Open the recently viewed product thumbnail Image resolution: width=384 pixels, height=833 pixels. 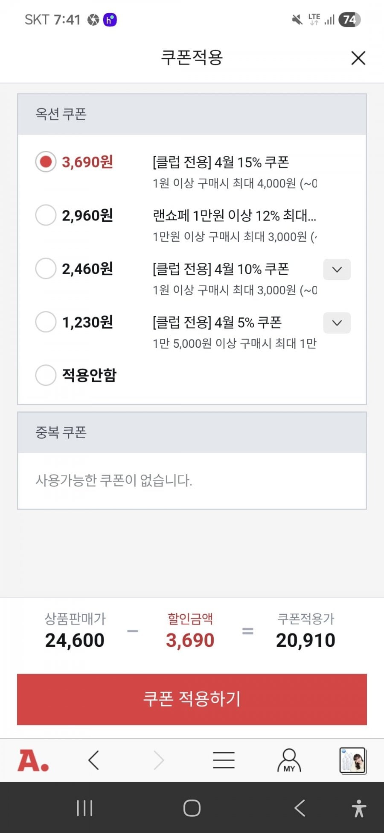(352, 760)
